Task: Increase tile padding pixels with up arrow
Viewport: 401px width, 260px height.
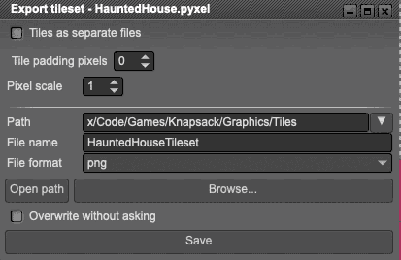Action: (145, 57)
